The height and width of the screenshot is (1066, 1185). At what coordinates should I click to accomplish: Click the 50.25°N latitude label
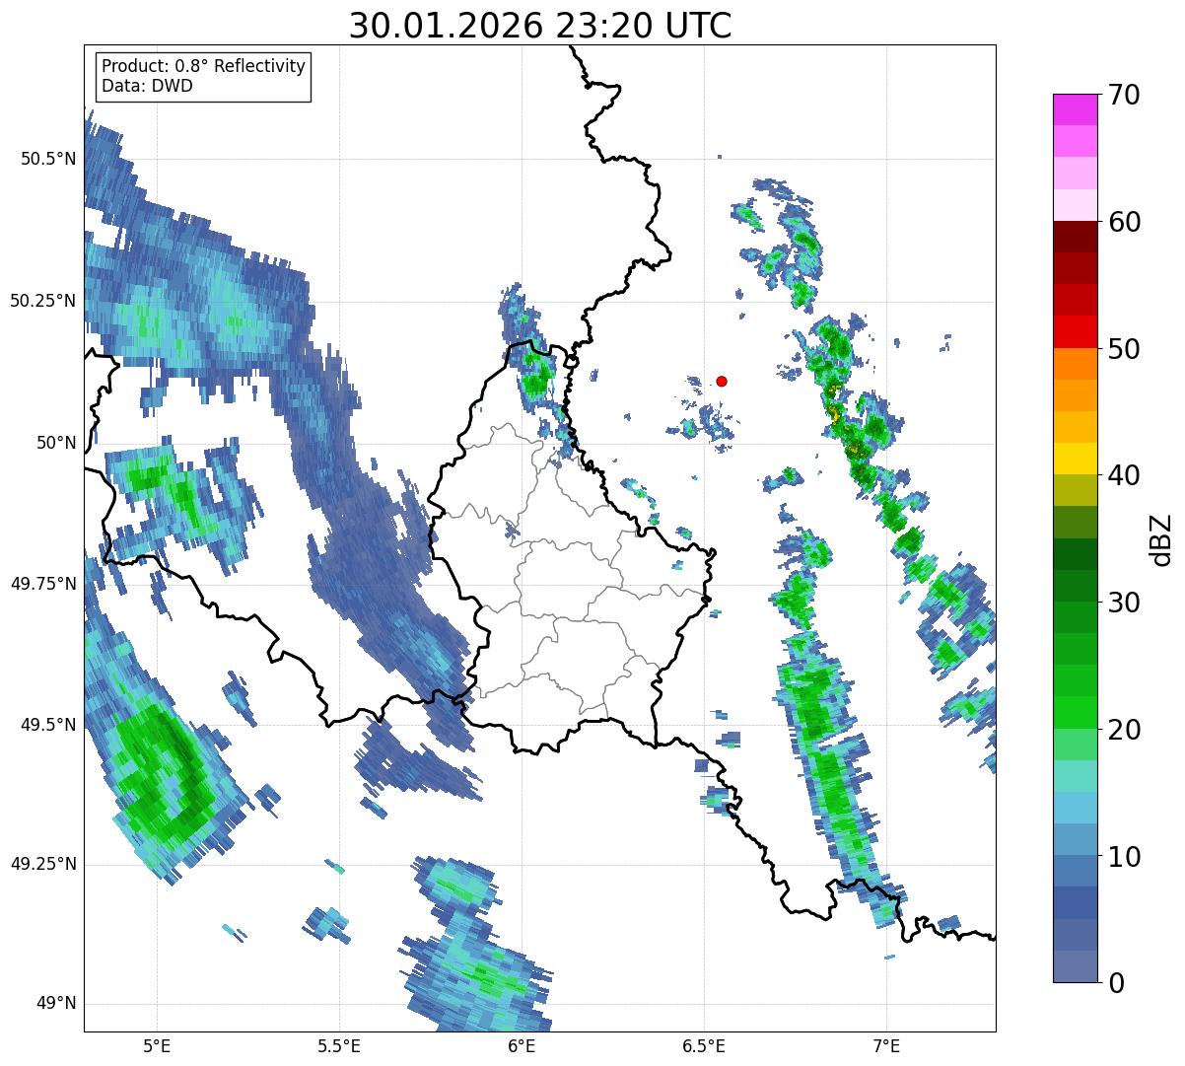42,301
